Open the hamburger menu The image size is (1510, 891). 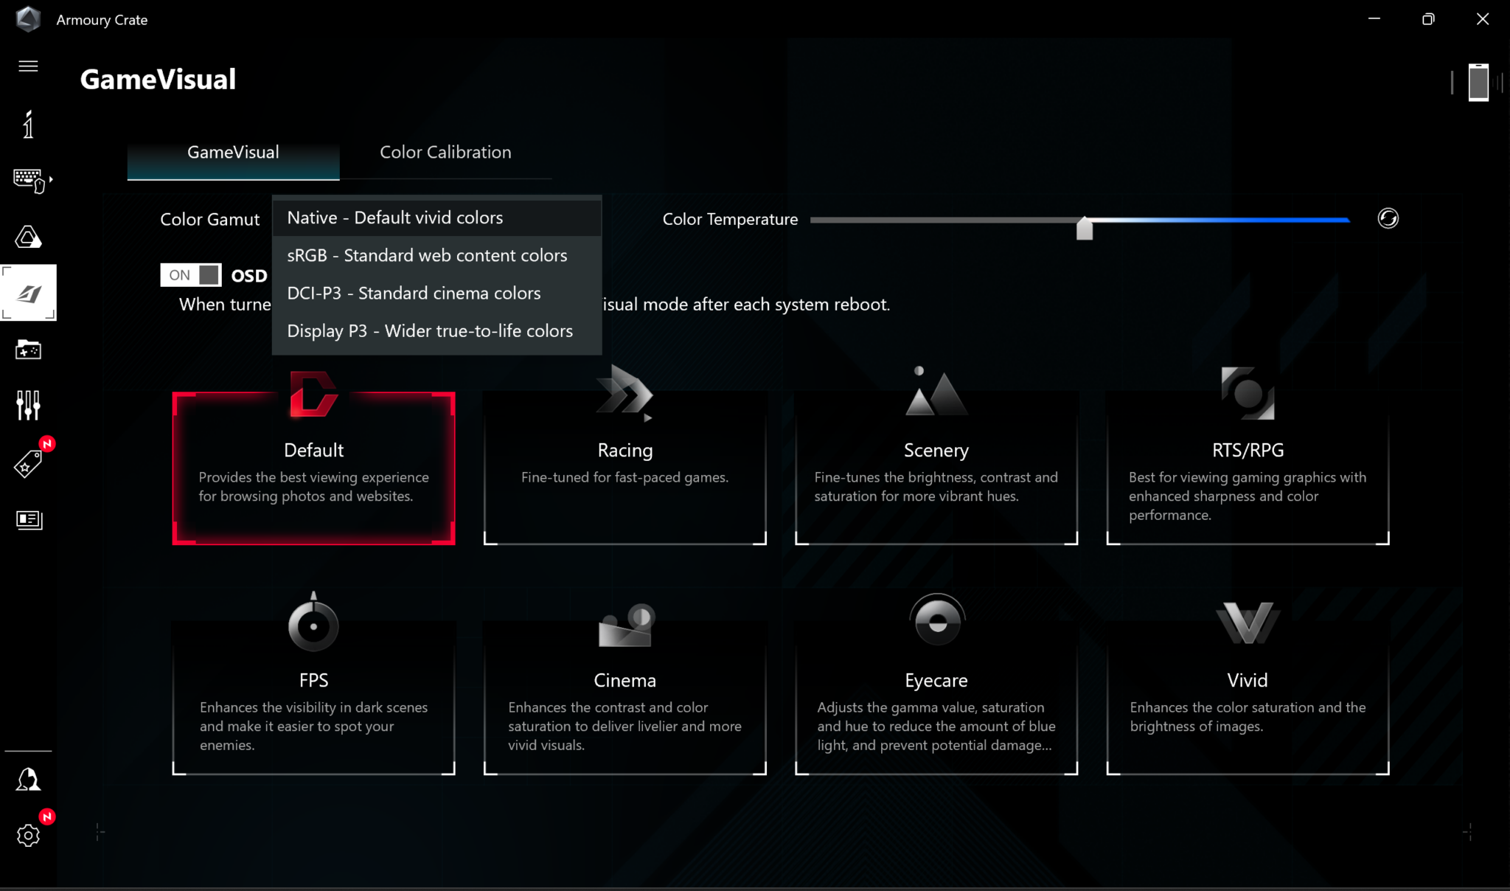click(28, 66)
